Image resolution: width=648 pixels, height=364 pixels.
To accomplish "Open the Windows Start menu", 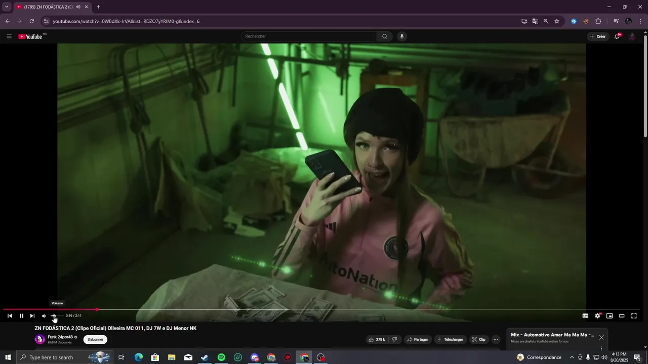I will click(8, 357).
